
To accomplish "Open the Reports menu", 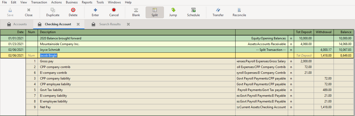I will pyautogui.click(x=87, y=2).
